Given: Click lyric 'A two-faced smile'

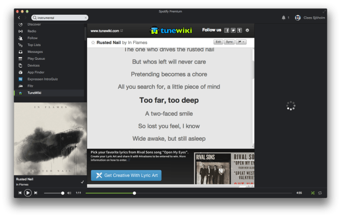Looking at the screenshot, I should [169, 114].
